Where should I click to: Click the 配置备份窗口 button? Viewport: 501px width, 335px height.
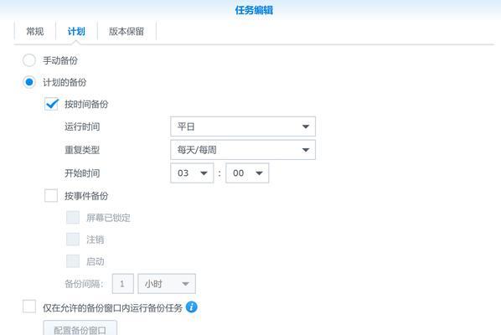[80, 328]
